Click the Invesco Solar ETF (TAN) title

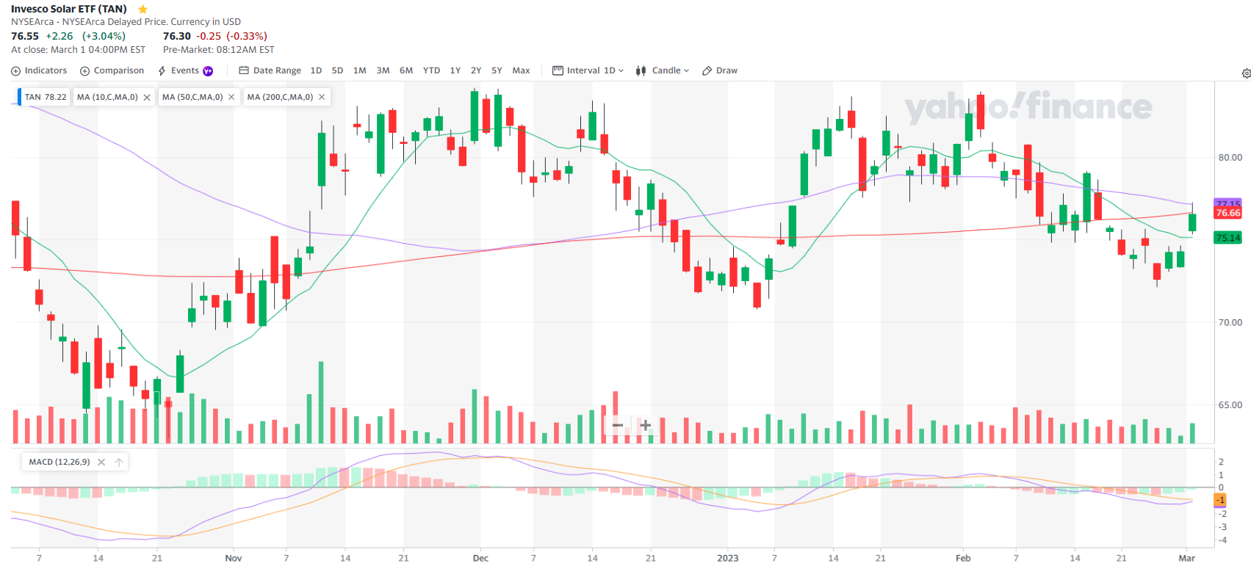[69, 9]
